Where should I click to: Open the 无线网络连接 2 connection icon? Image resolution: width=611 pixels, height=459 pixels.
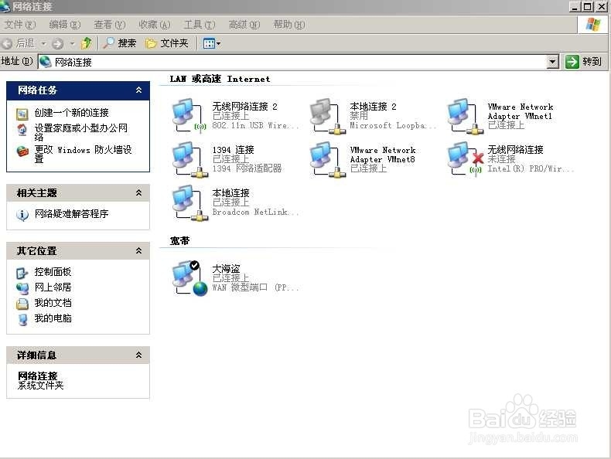point(189,116)
